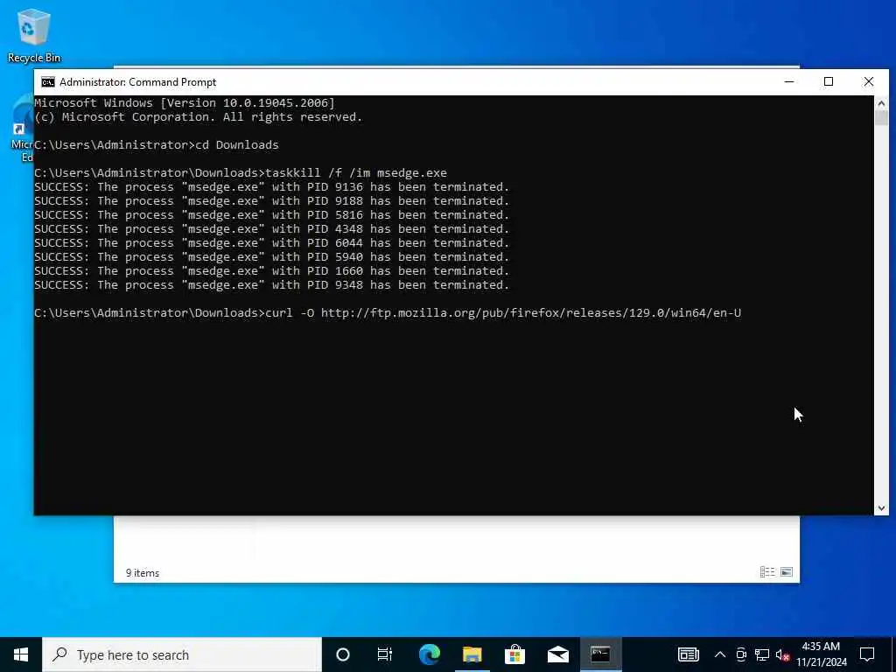This screenshot has height=672, width=896.
Task: Click the line with PID 5816
Action: pyautogui.click(x=271, y=215)
